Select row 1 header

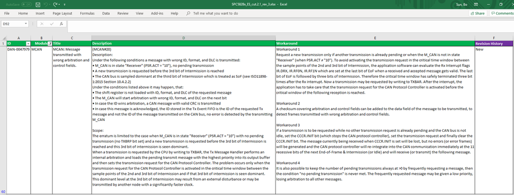tap(3, 44)
